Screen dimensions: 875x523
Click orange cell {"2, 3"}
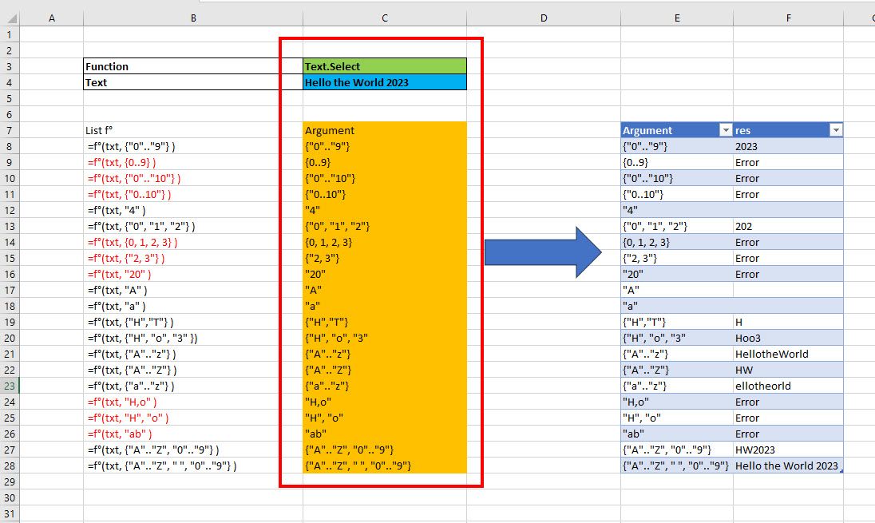tap(385, 258)
